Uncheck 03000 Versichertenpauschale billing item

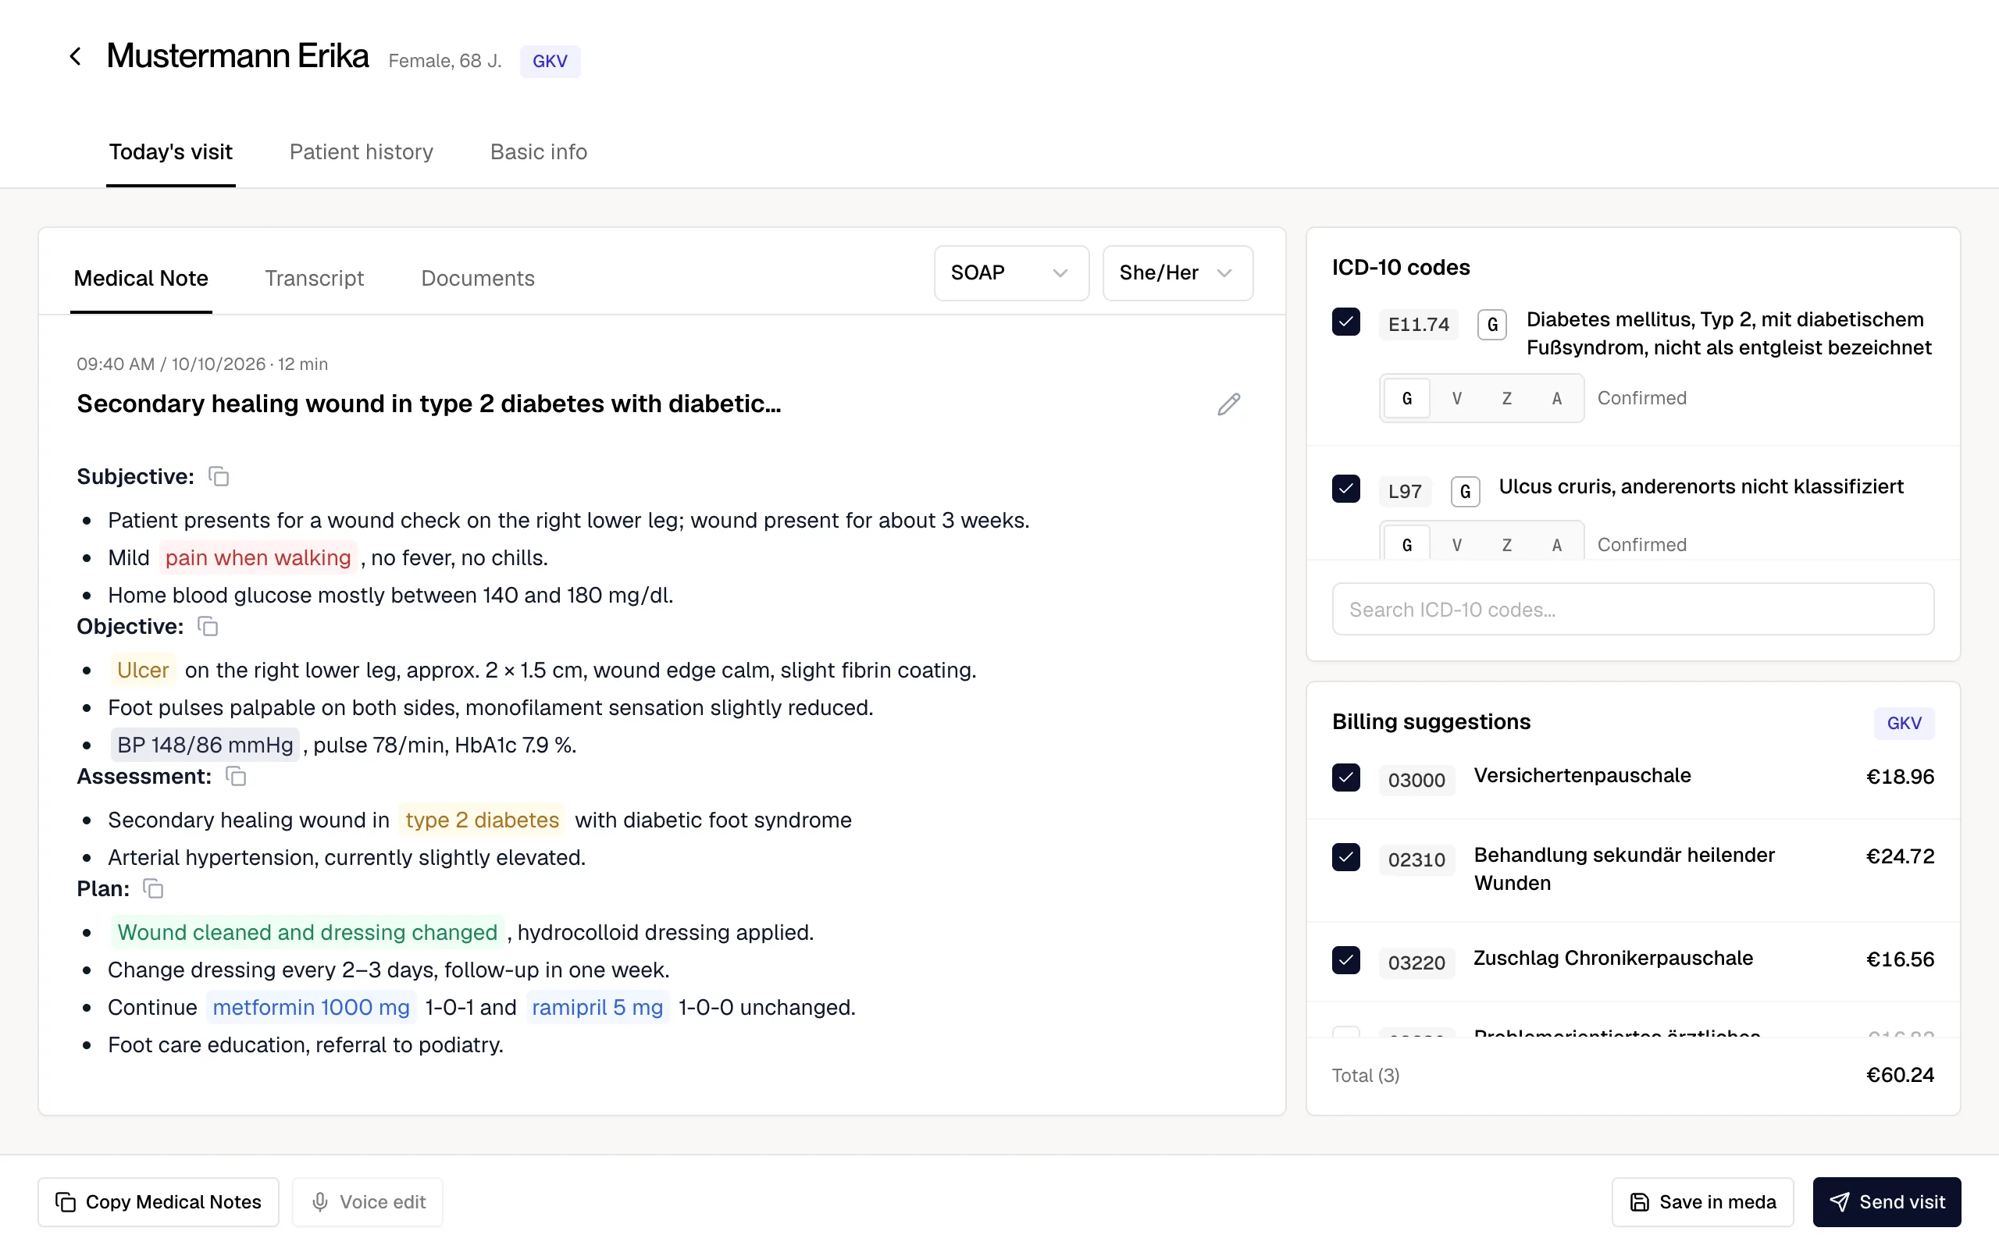(1345, 778)
